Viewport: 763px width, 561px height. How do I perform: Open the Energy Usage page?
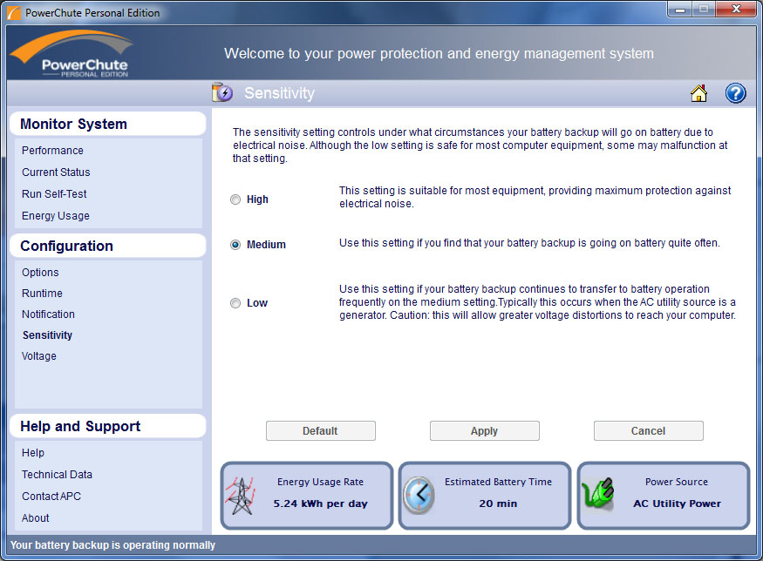[x=56, y=216]
